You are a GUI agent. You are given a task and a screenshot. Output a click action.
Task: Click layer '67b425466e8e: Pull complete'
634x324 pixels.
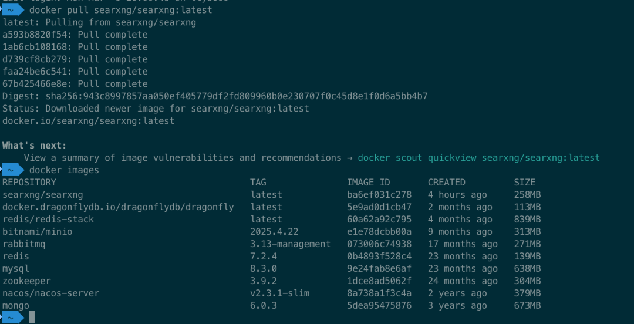point(75,84)
